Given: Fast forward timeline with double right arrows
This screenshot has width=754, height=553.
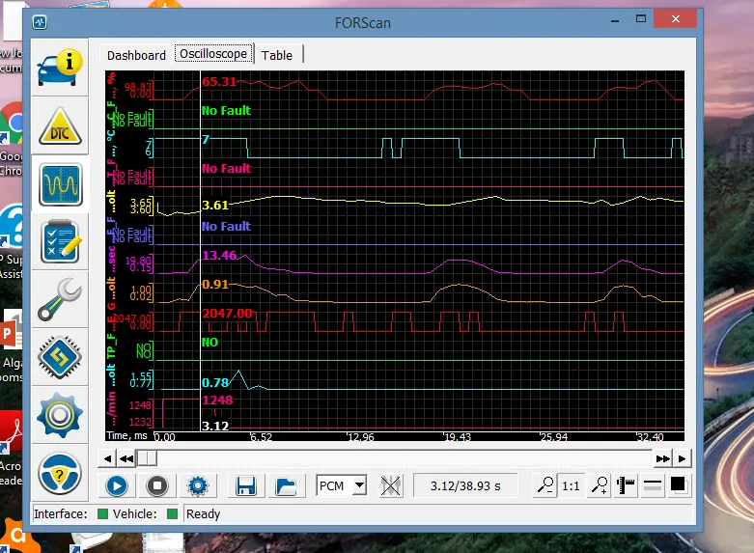Looking at the screenshot, I should [662, 458].
